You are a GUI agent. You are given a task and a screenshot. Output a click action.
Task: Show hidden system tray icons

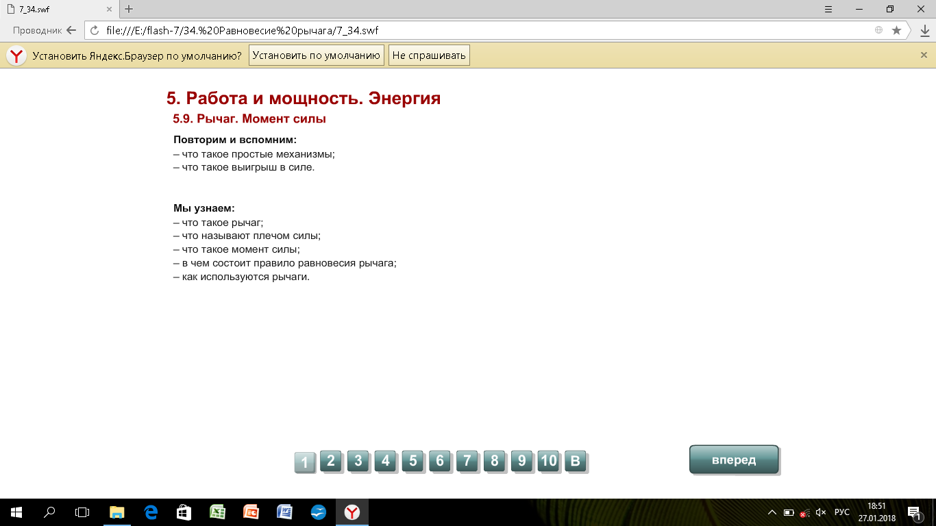pos(772,512)
